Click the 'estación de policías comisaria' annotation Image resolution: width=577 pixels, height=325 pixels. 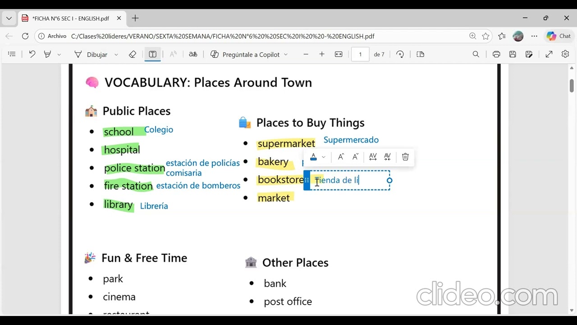pos(203,168)
